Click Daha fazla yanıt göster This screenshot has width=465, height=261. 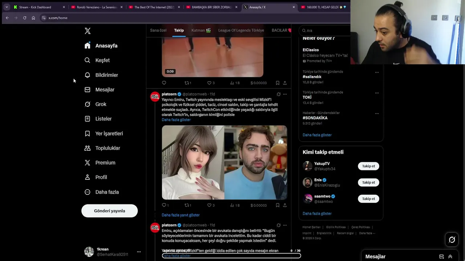point(181,215)
